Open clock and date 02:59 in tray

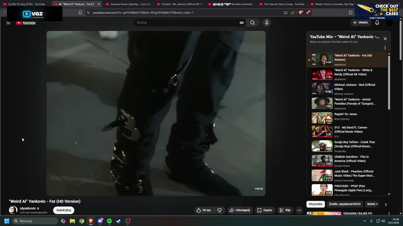pos(394,221)
